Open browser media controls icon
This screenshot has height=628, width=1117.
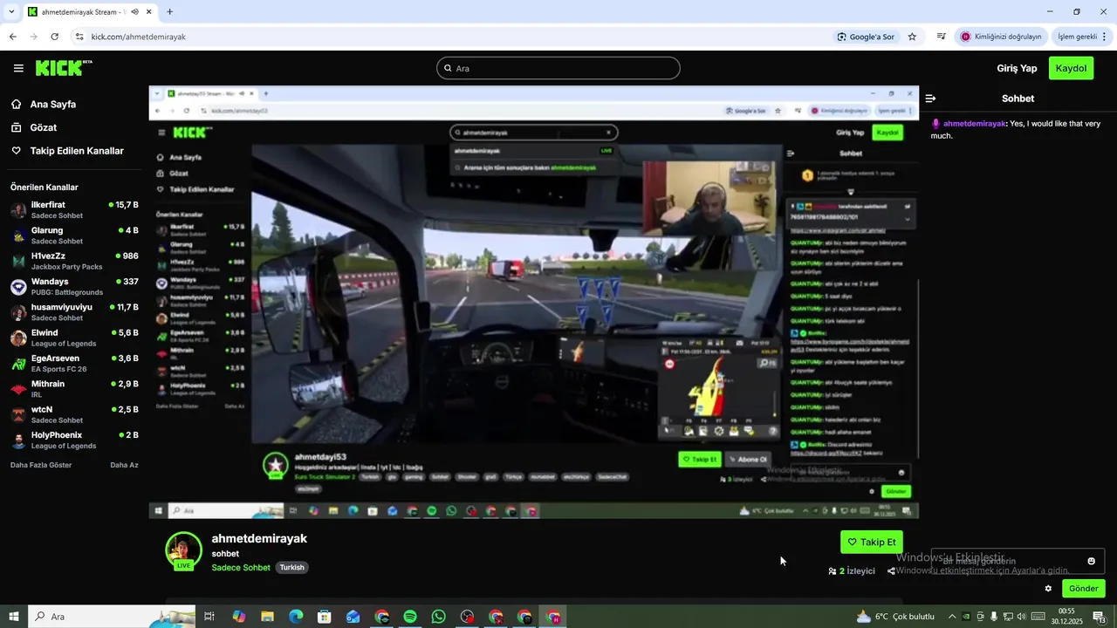pos(941,37)
